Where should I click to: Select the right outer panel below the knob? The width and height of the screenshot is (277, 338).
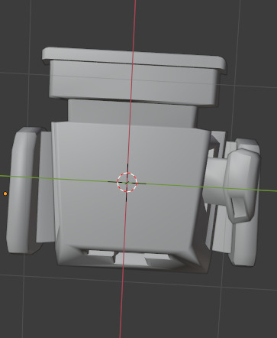click(x=243, y=242)
